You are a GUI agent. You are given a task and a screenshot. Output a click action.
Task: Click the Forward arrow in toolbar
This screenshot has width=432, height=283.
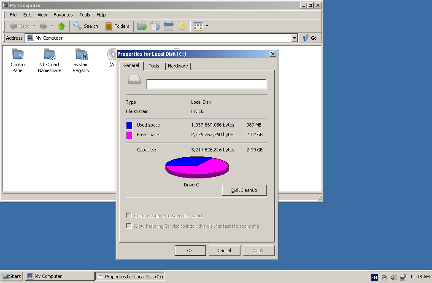43,26
